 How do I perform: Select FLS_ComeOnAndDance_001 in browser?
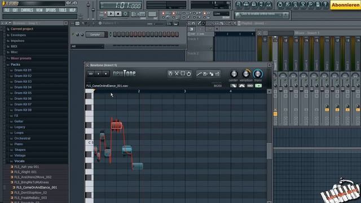[36, 188]
